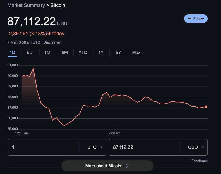Click the 90,000 axis label
The width and height of the screenshot is (221, 174).
[x=13, y=76]
